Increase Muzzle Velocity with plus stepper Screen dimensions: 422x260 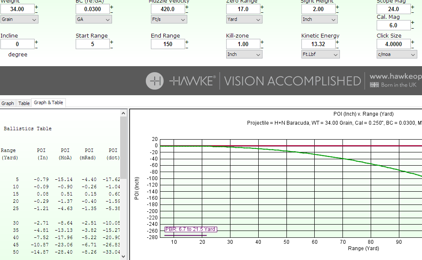(x=187, y=7)
